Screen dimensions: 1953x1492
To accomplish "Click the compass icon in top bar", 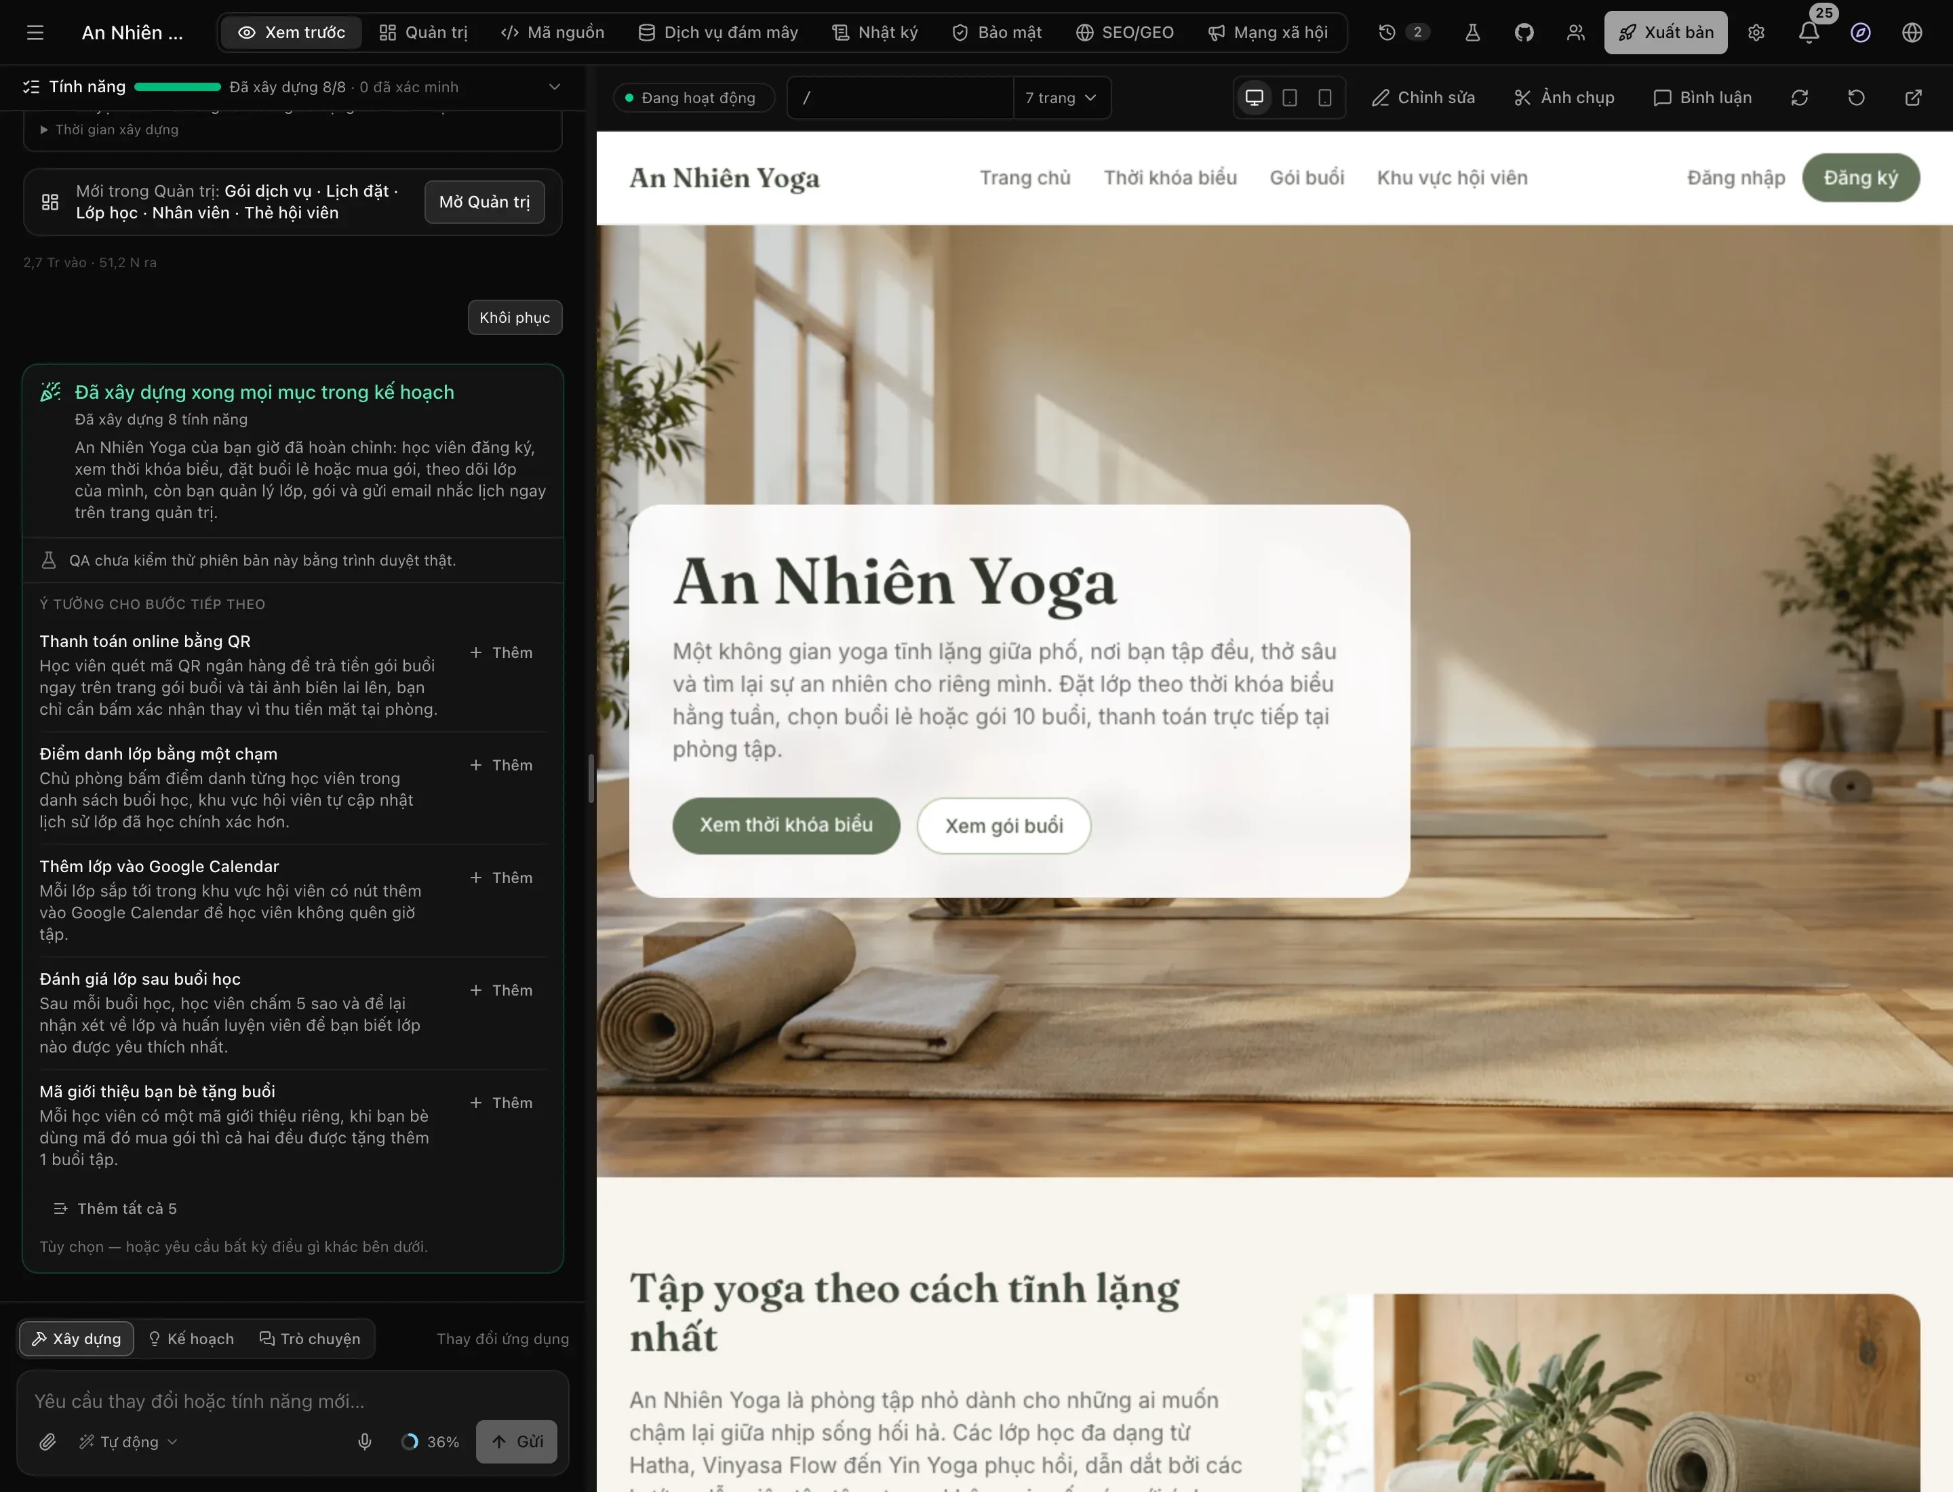I will (x=1861, y=33).
